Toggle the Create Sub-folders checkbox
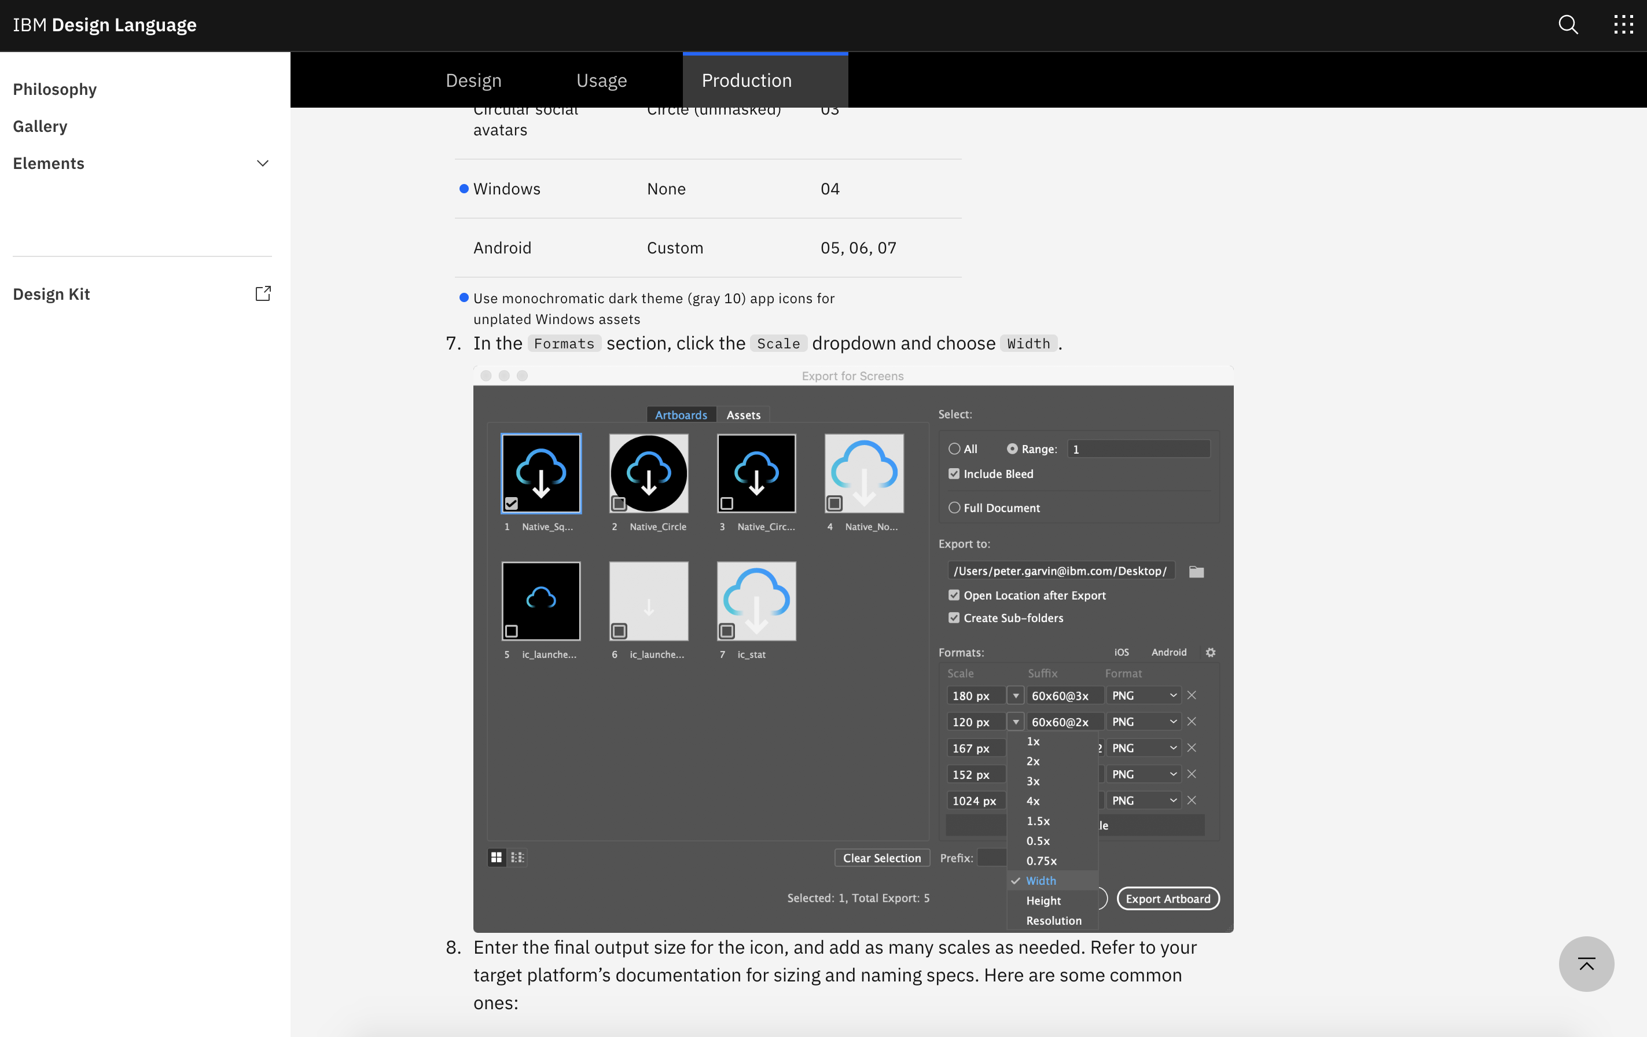1647x1037 pixels. point(954,617)
